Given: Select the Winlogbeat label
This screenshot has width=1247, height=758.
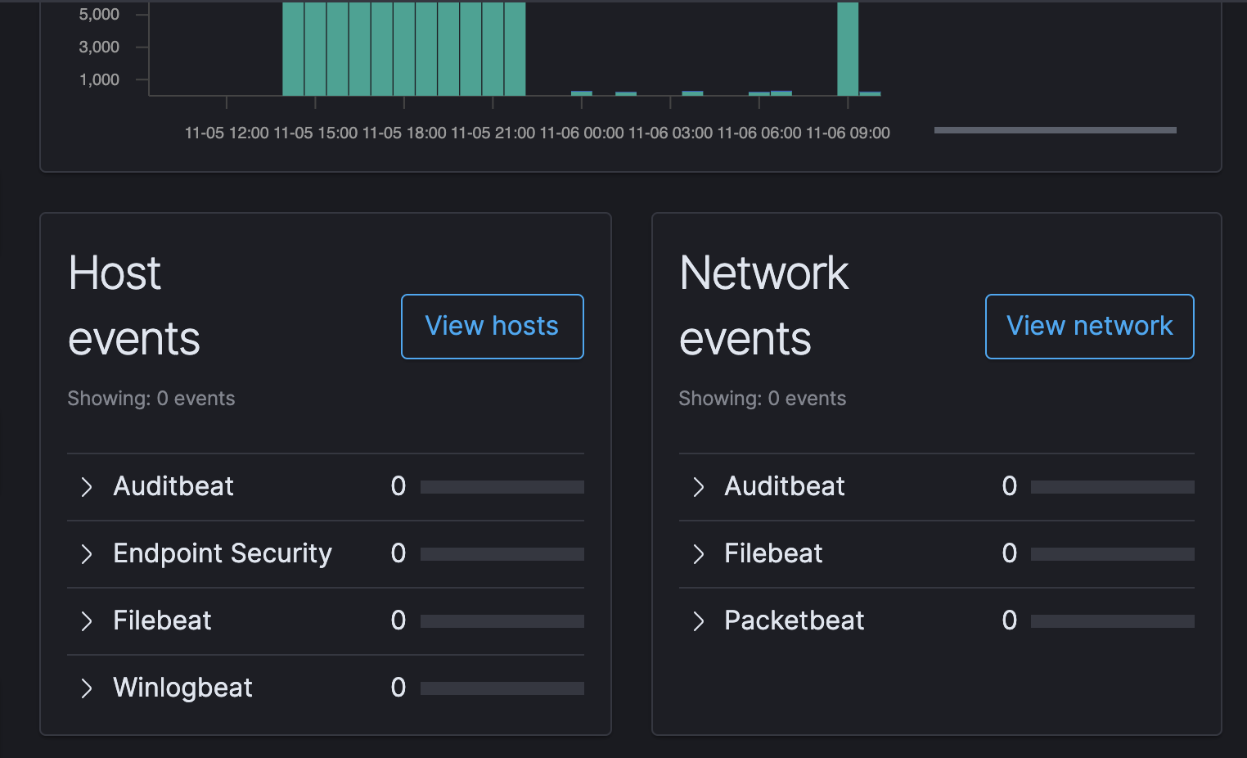Looking at the screenshot, I should [182, 688].
